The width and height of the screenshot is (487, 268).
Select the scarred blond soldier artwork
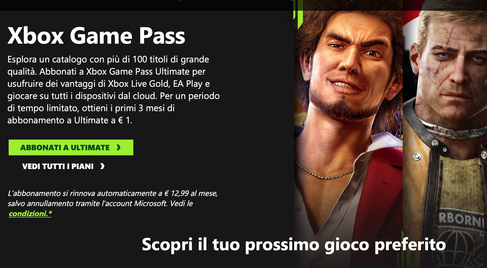click(x=445, y=127)
